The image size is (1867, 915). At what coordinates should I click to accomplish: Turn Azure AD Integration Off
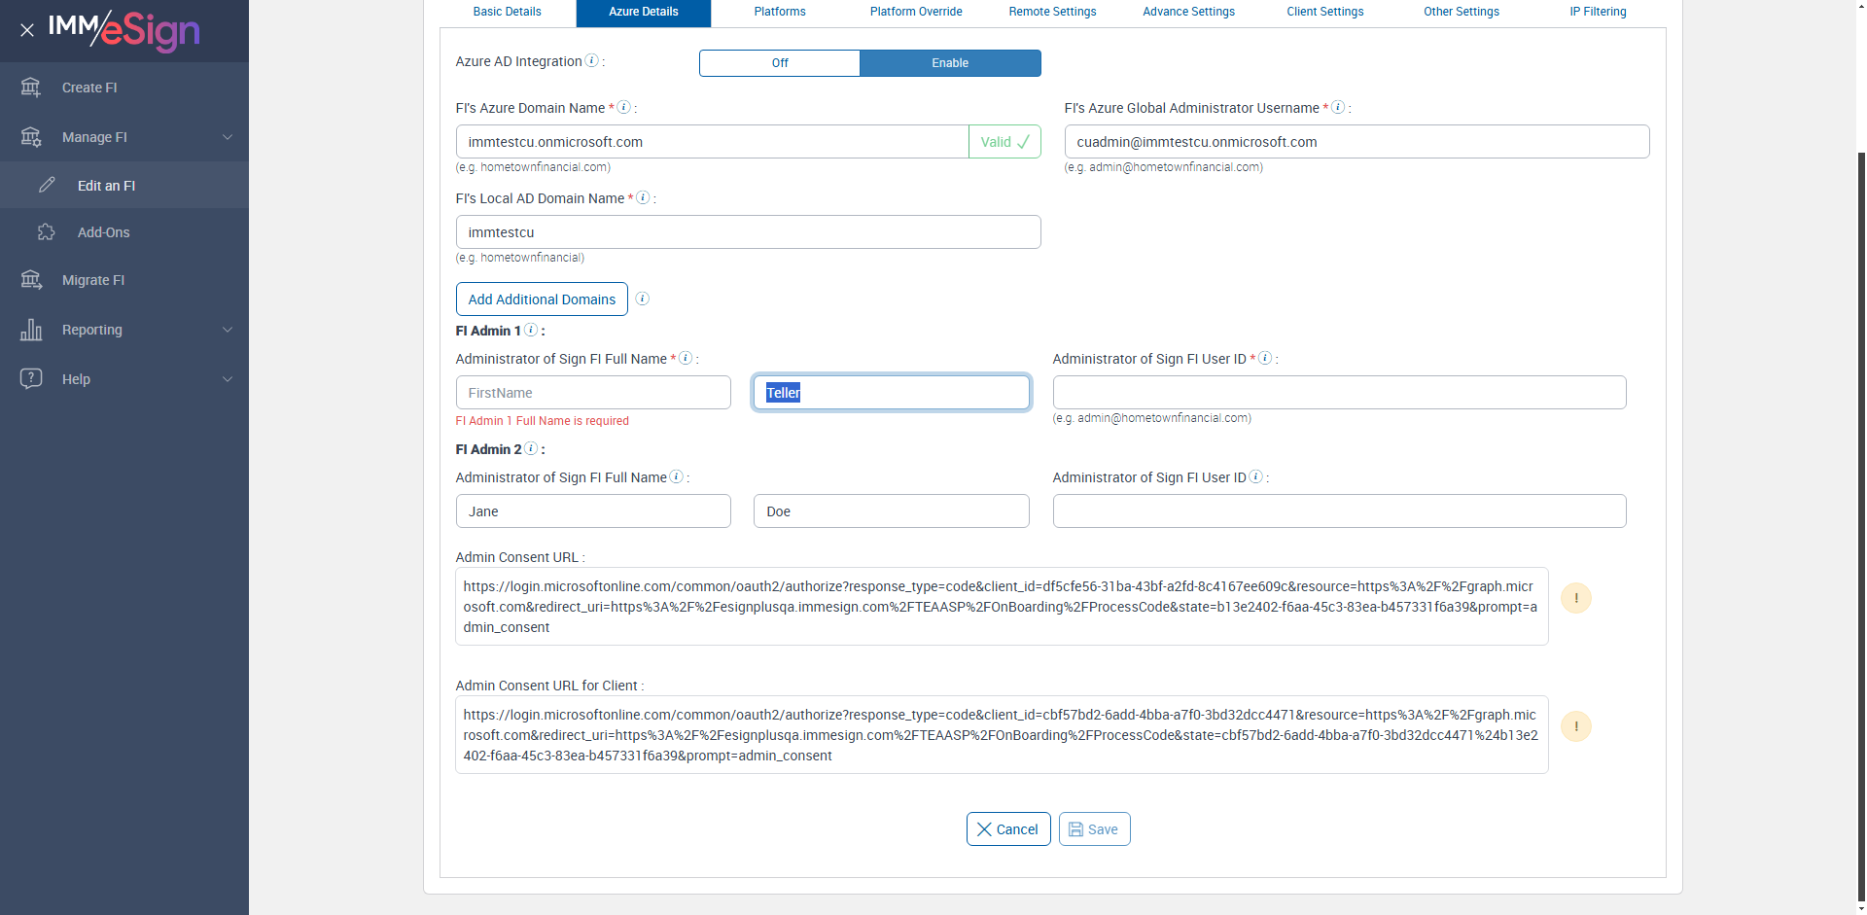[780, 63]
